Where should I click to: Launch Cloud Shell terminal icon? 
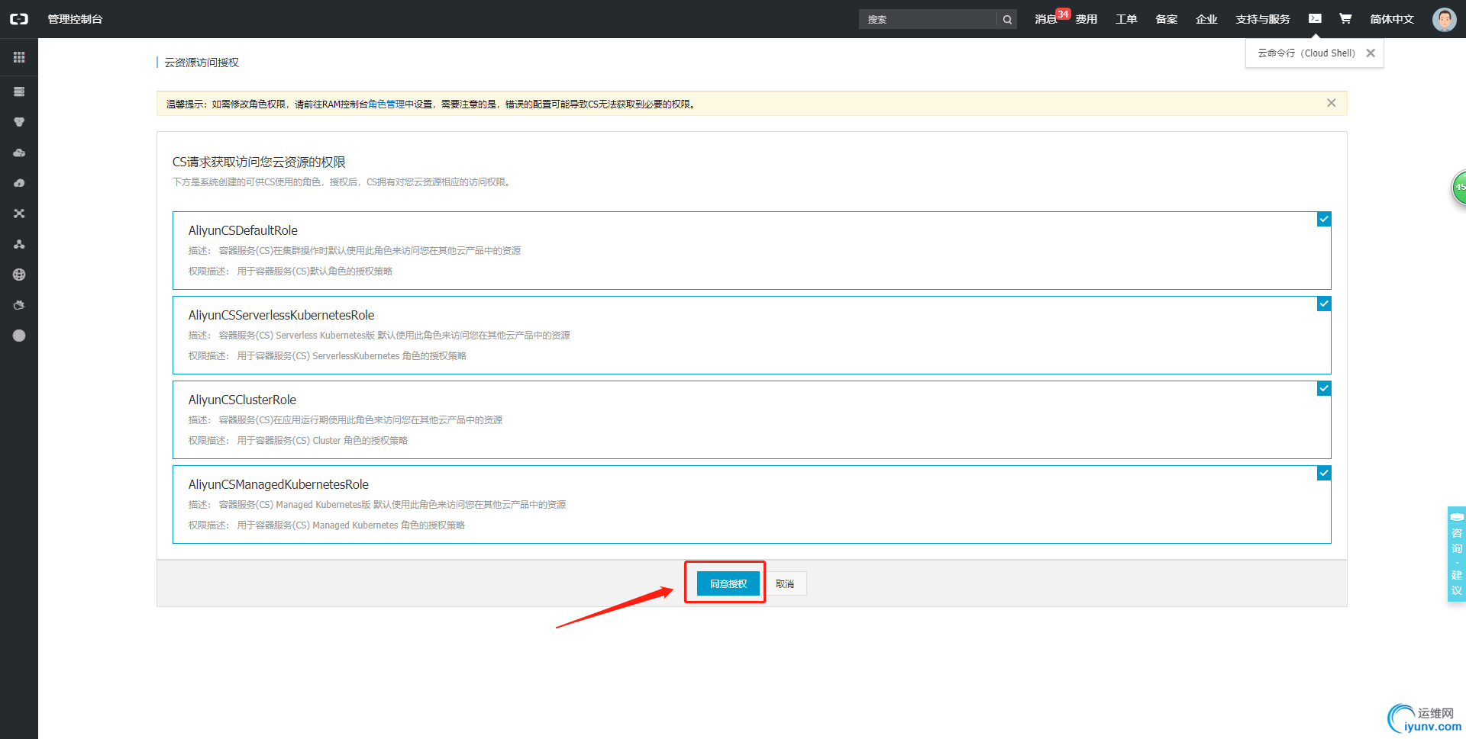(x=1315, y=18)
